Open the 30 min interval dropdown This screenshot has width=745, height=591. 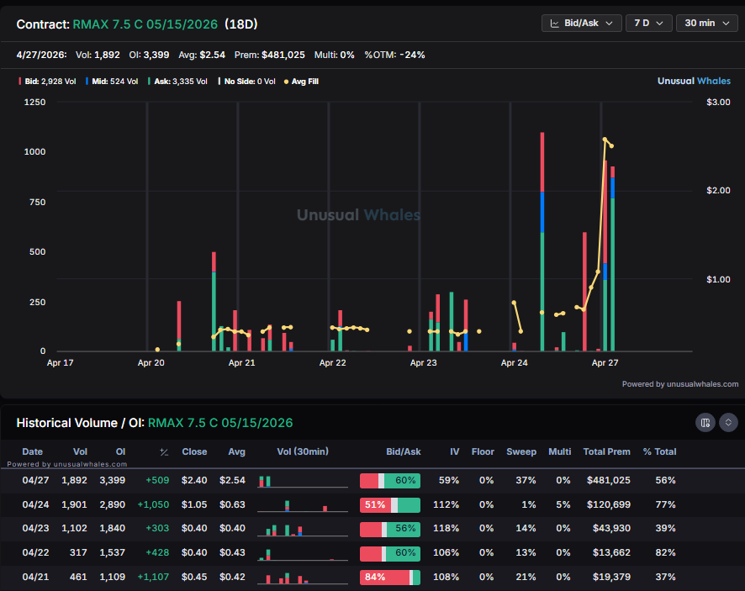point(706,23)
